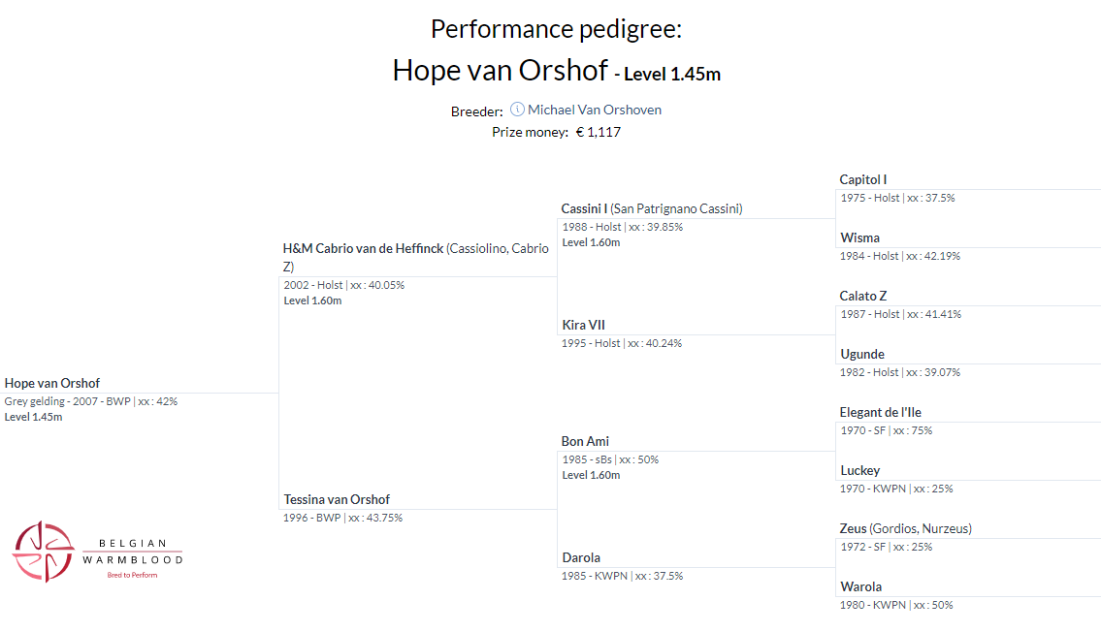Click the info icon beside the breeder name
This screenshot has height=632, width=1101.
(517, 110)
